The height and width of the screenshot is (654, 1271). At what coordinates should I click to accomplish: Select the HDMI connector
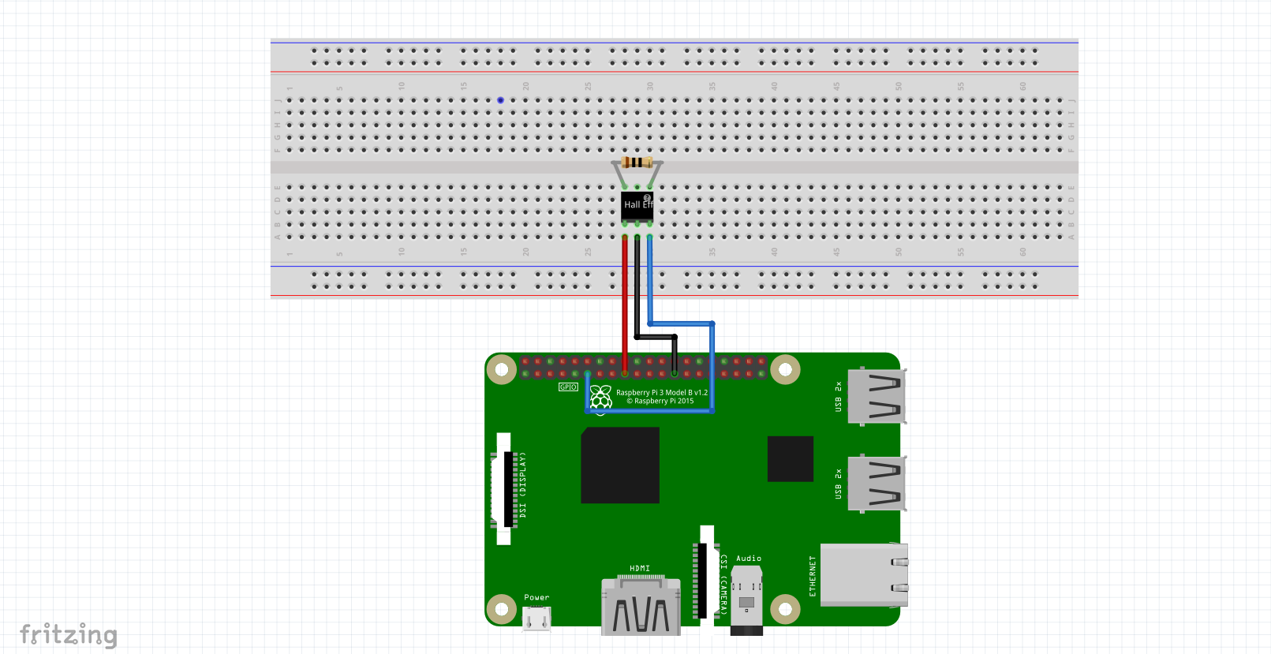(x=641, y=606)
